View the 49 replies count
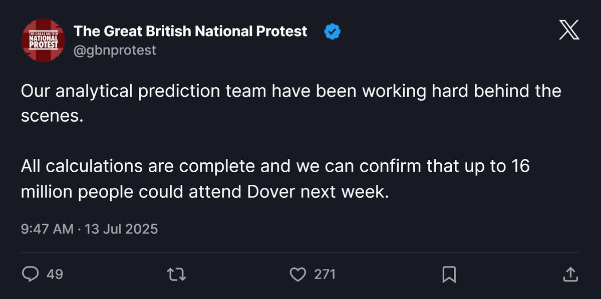601x299 pixels. click(55, 274)
